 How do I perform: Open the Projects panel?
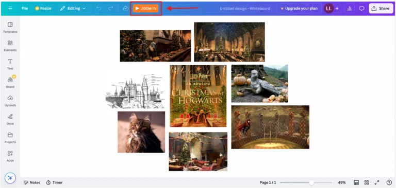point(10,138)
